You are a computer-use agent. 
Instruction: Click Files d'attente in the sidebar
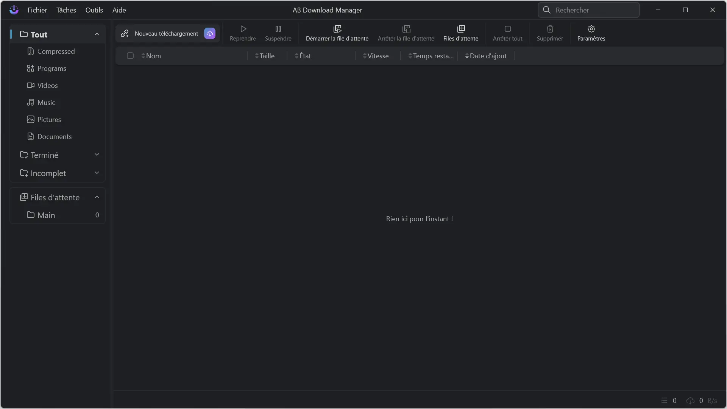coord(58,197)
